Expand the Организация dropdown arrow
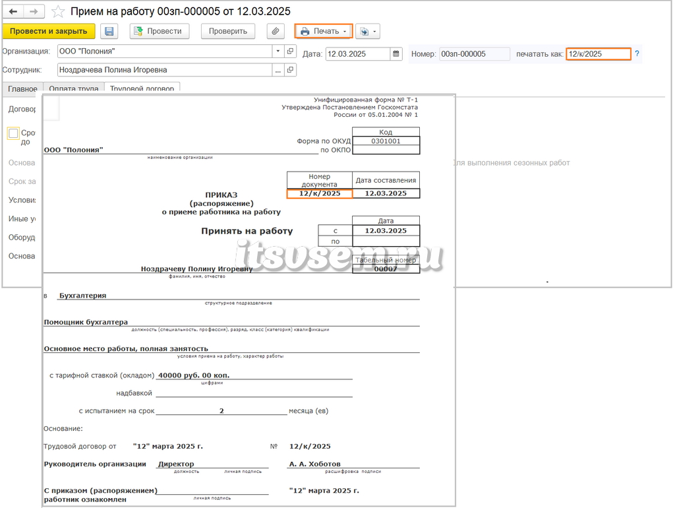 coord(278,51)
